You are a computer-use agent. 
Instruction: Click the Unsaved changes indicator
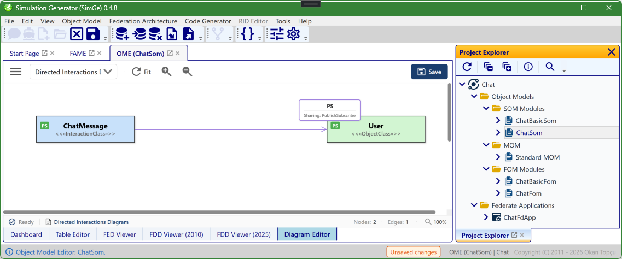coord(414,252)
